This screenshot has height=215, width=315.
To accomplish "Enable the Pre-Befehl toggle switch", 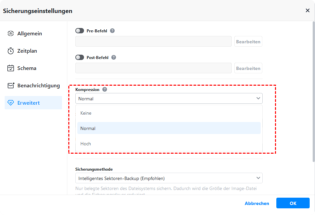I will click(80, 31).
